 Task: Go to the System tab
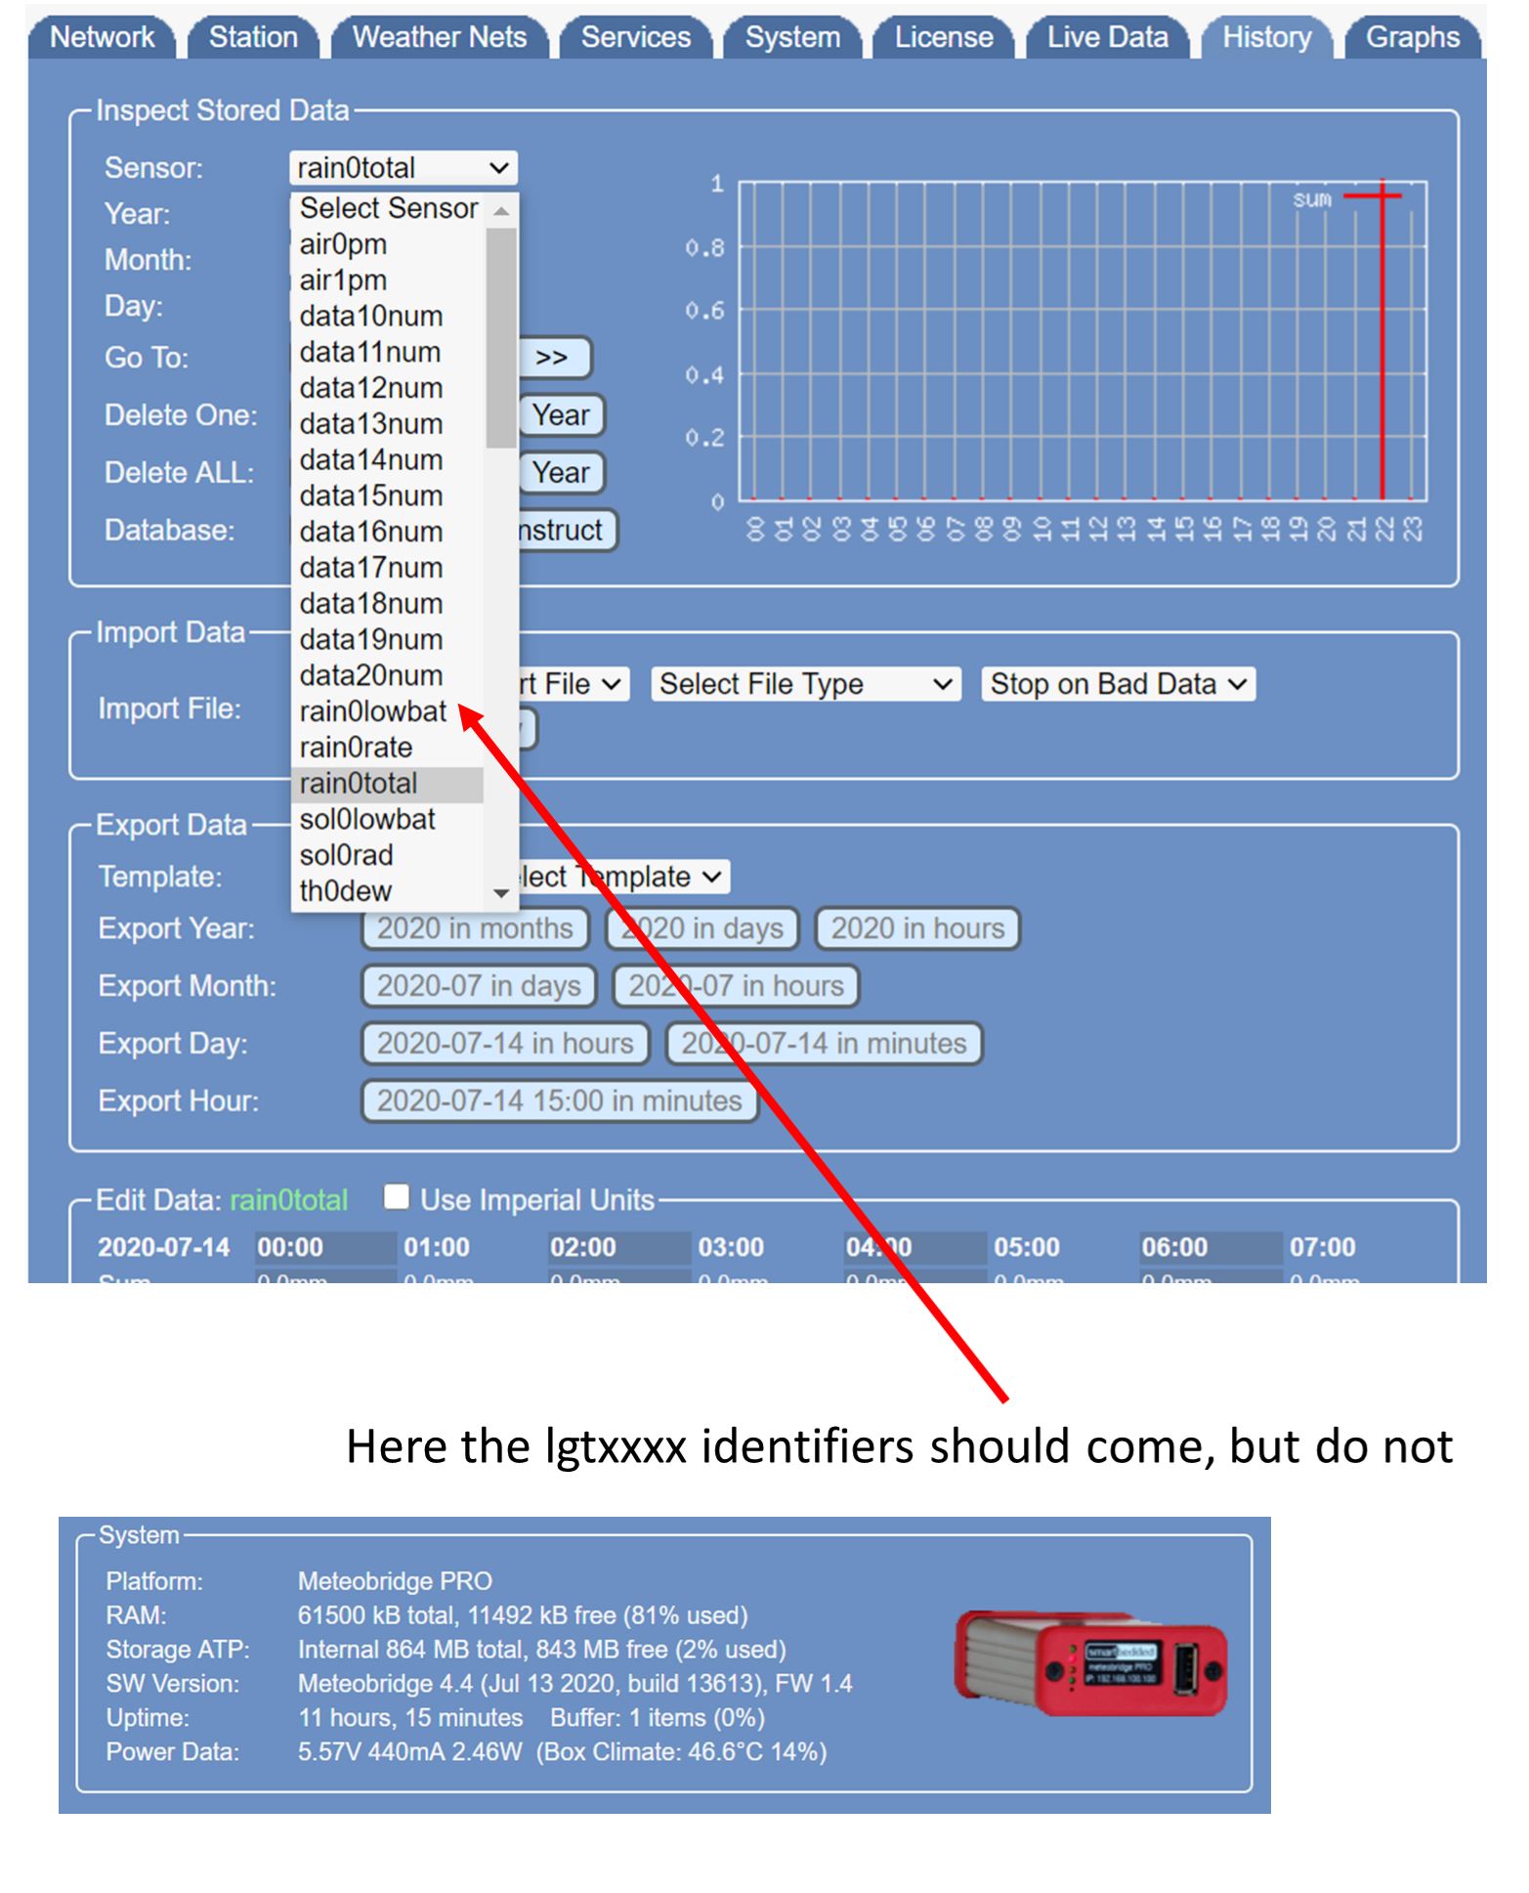coord(792,37)
